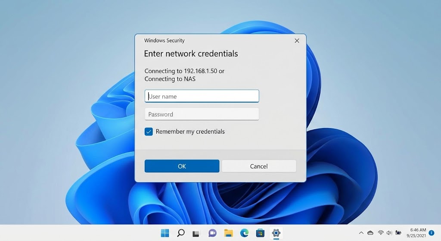Viewport: 441px width, 241px height.
Task: Expand the hidden tray icons chevron
Action: [x=361, y=233]
